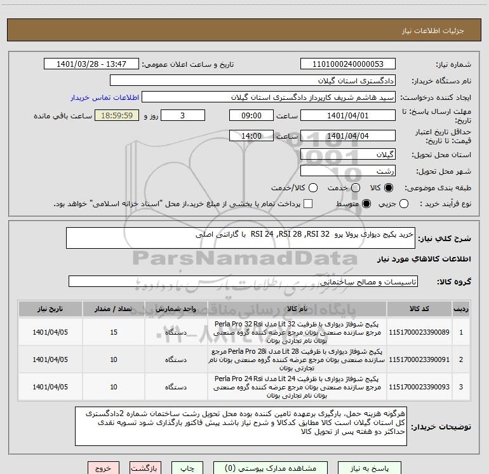The width and height of the screenshot is (489, 474).
Task: Click quantity 15 in row 1
Action: coord(114,332)
